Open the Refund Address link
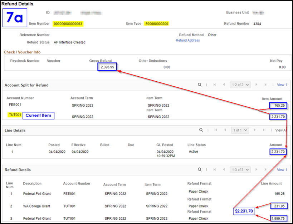Screen dimensions: 293x224 coord(187,41)
